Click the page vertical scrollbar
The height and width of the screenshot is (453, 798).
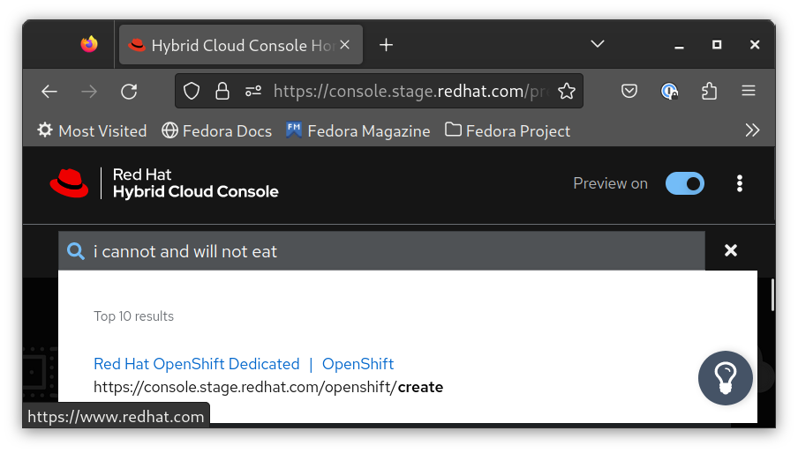pos(773,295)
